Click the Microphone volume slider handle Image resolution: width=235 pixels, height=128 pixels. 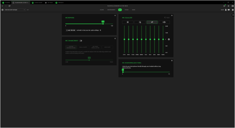point(103,24)
